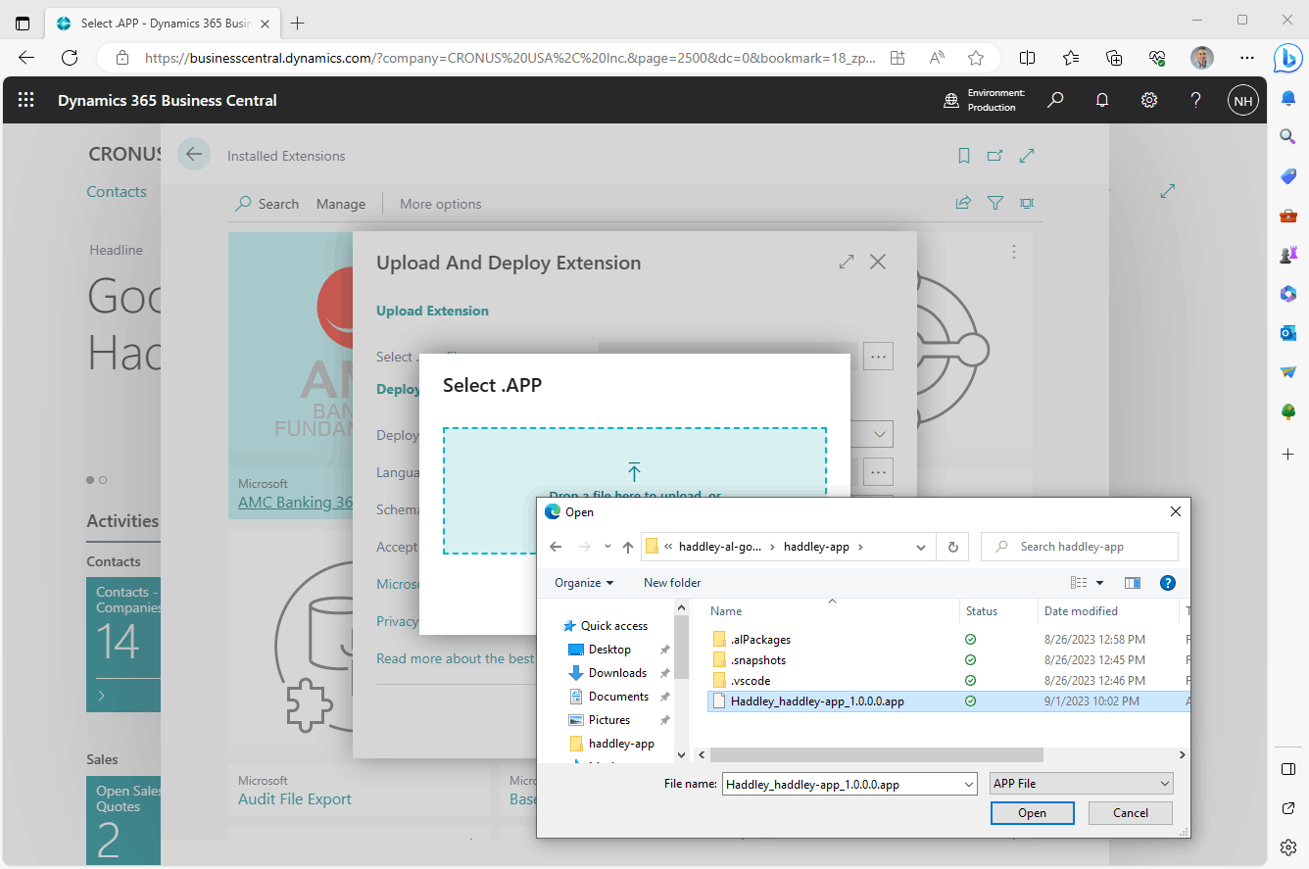This screenshot has height=869, width=1309.
Task: Open the .alPackages folder
Action: click(760, 640)
